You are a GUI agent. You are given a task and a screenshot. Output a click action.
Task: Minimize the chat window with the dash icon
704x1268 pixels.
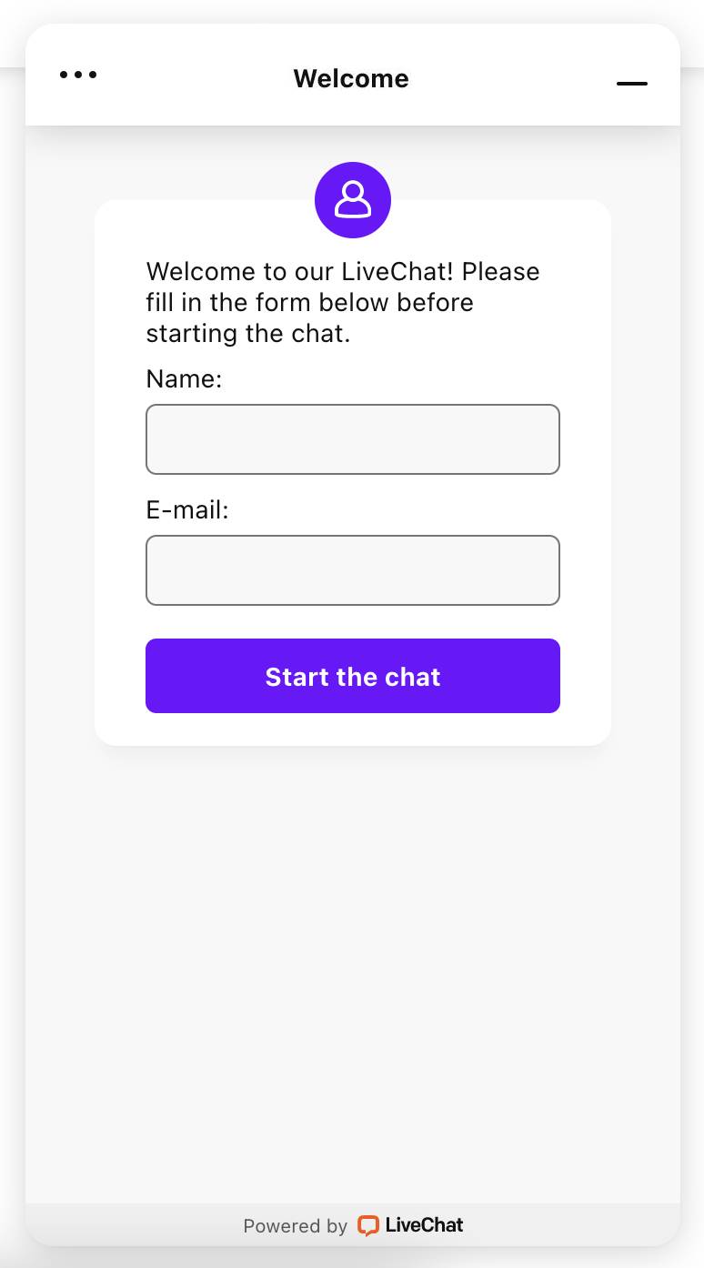631,83
